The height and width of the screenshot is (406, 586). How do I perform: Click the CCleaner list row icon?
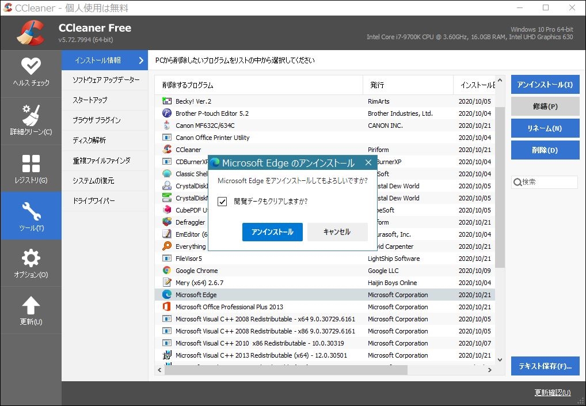[x=167, y=150]
